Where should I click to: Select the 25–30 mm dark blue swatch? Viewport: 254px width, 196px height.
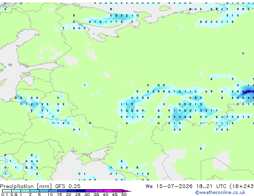coord(81,191)
